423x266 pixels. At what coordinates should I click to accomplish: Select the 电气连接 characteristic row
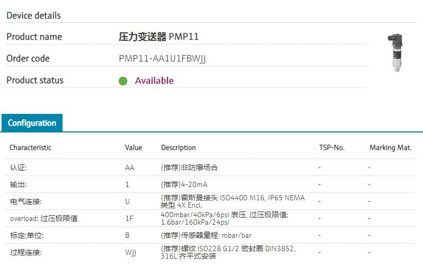25,201
